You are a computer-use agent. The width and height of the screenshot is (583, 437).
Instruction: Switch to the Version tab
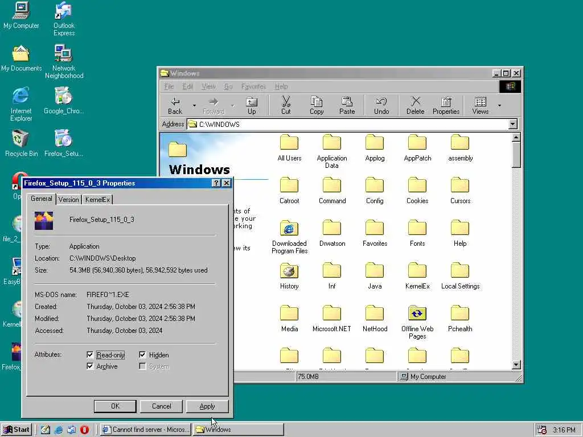[69, 200]
